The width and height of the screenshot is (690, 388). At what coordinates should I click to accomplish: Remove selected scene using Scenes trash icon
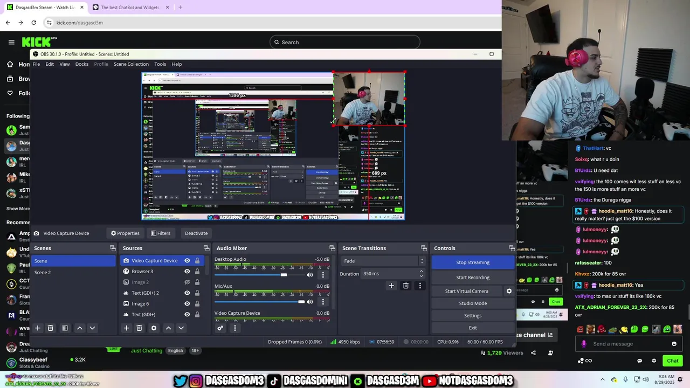tap(50, 328)
